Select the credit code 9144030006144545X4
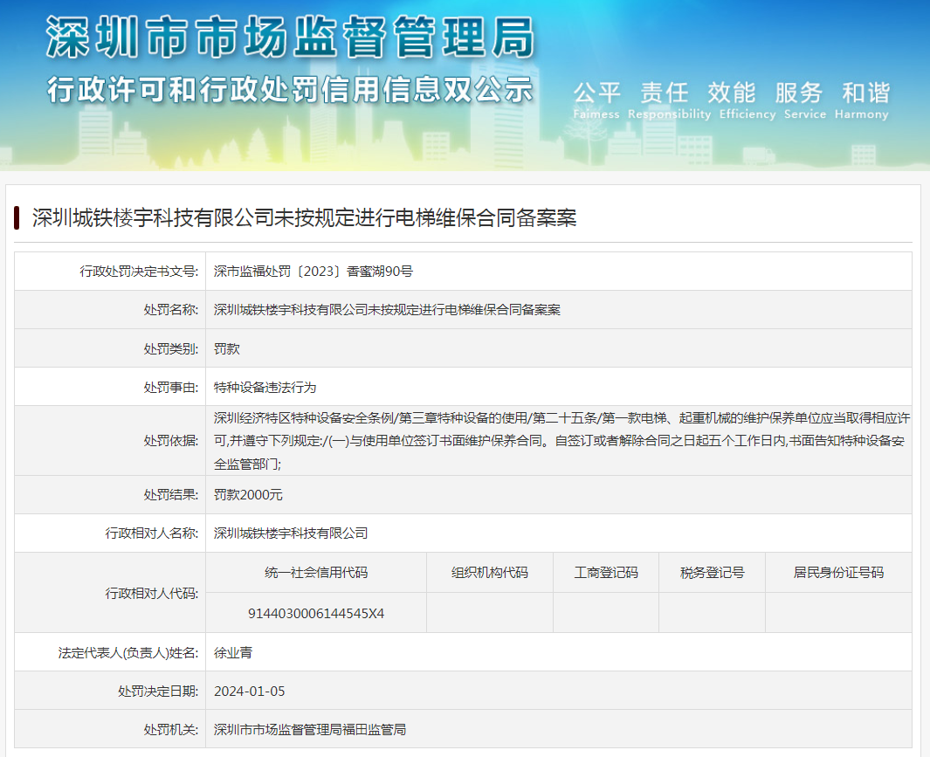930x757 pixels. pos(316,613)
